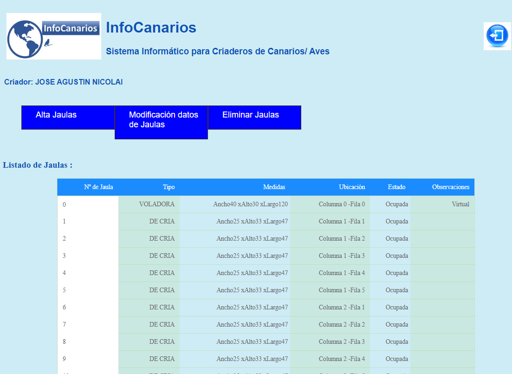Image resolution: width=512 pixels, height=374 pixels.
Task: Click the Ubicación column header
Action: [x=352, y=187]
